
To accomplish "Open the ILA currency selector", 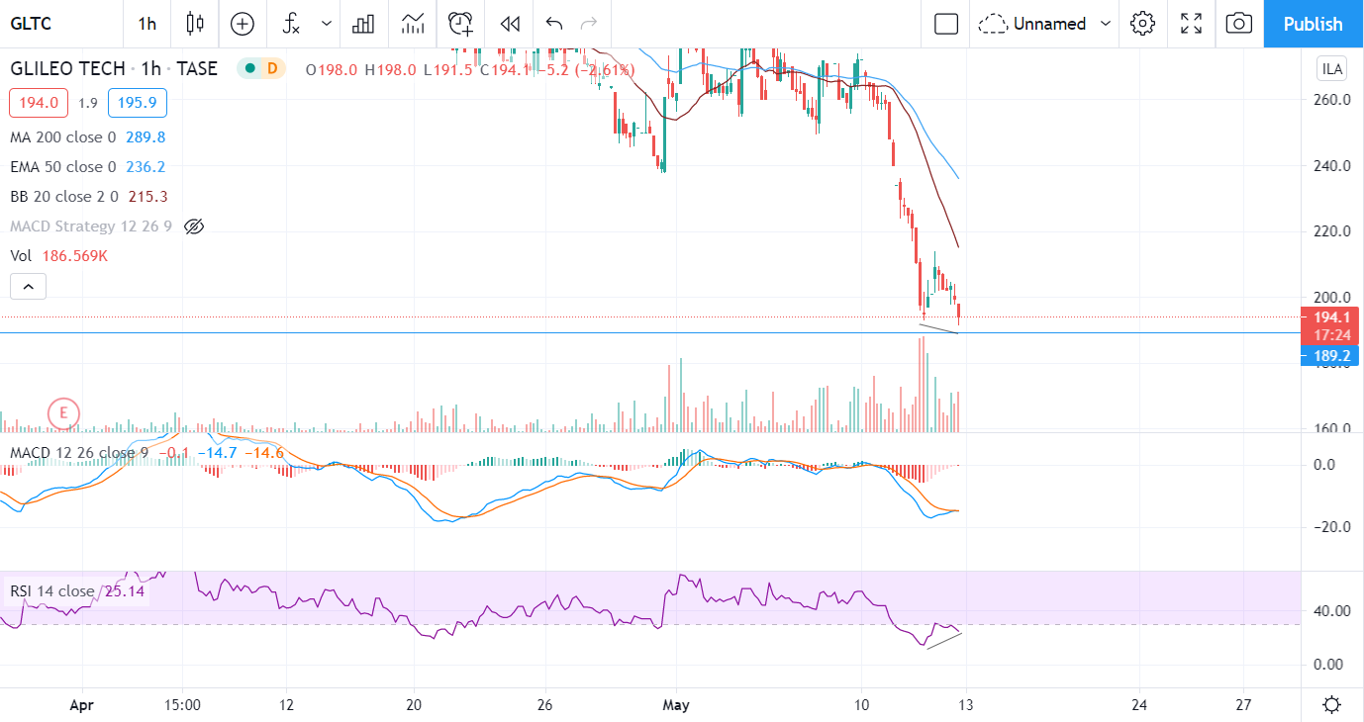I will click(x=1331, y=69).
